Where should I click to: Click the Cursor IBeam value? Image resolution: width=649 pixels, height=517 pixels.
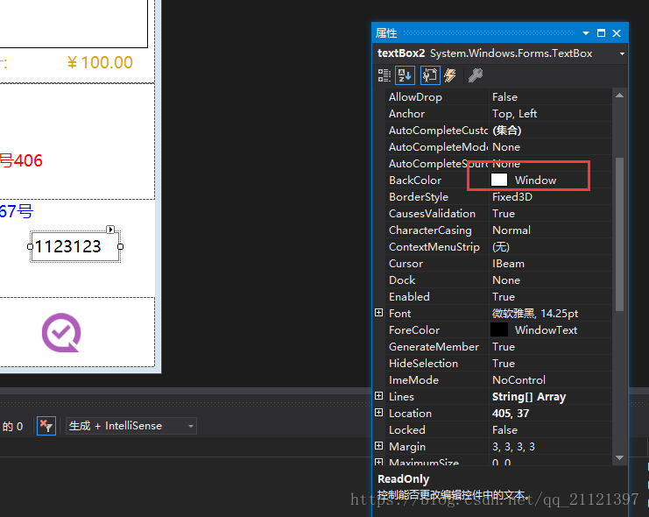coord(508,264)
